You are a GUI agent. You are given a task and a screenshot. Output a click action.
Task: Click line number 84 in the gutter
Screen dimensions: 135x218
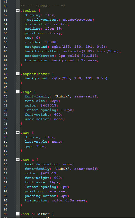click(5, 160)
